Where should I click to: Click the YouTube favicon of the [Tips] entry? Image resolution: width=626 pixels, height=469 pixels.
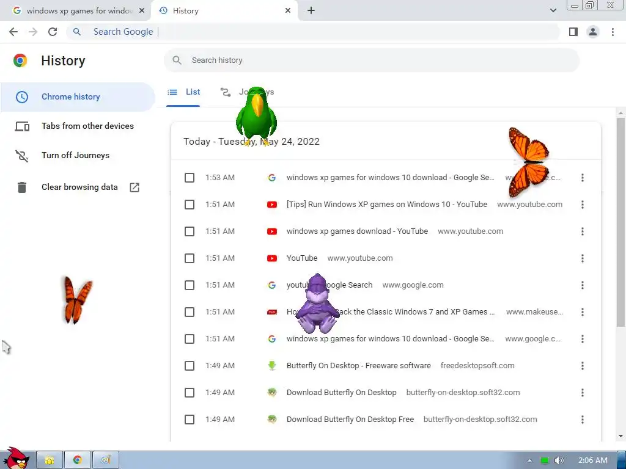point(272,205)
